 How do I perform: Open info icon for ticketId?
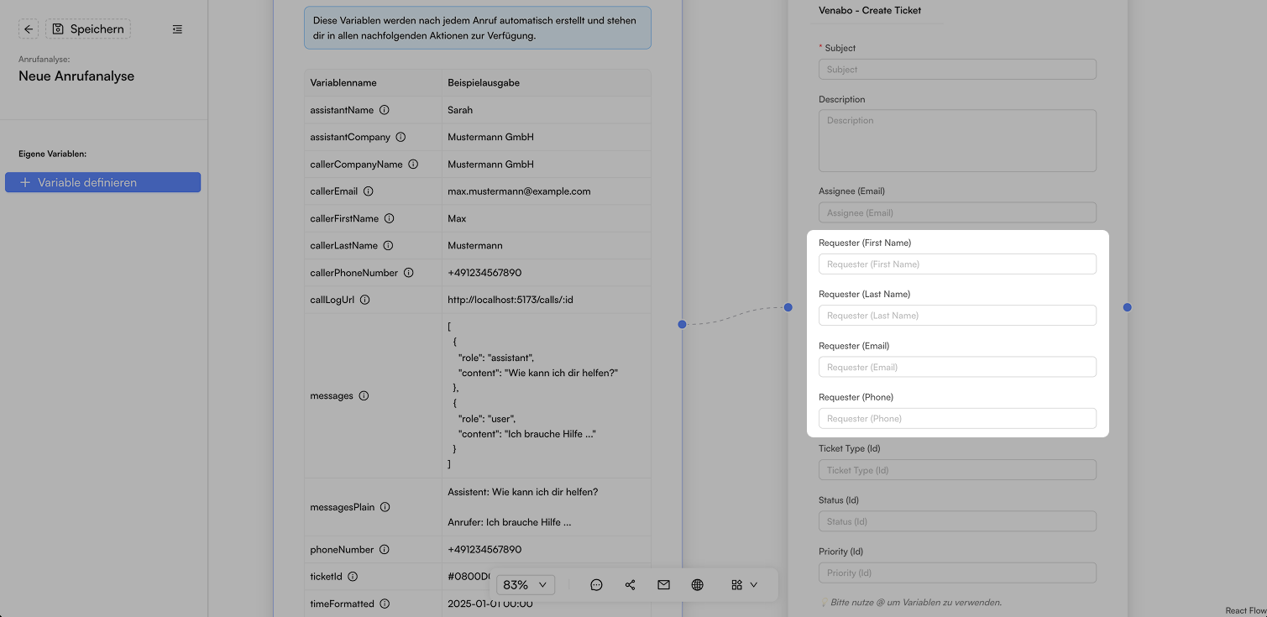(353, 577)
